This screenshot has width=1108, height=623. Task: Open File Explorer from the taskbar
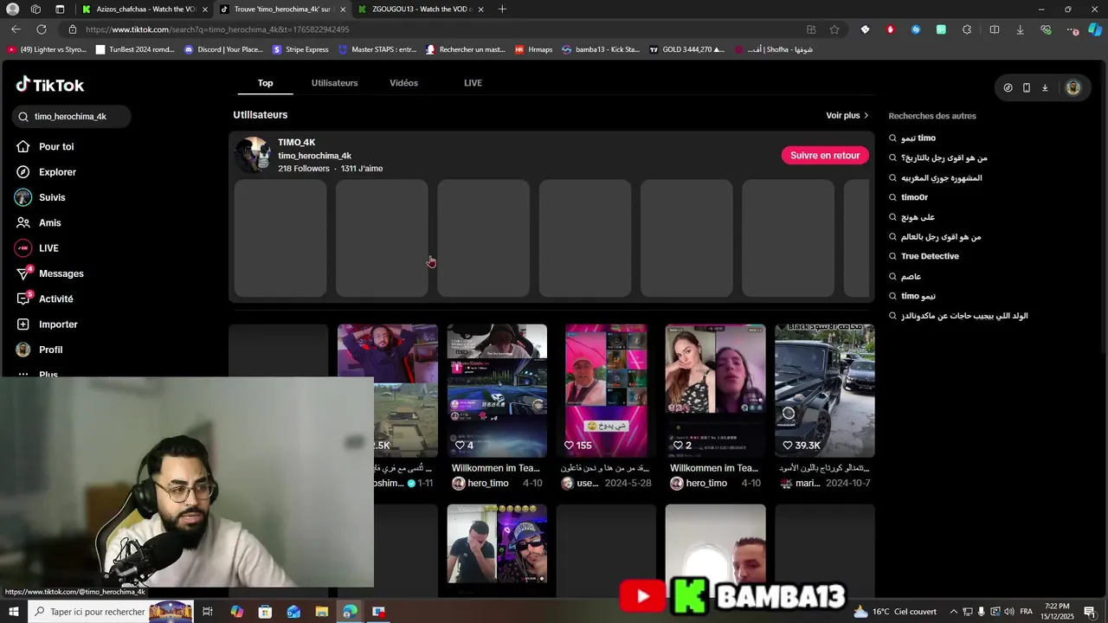click(x=321, y=612)
